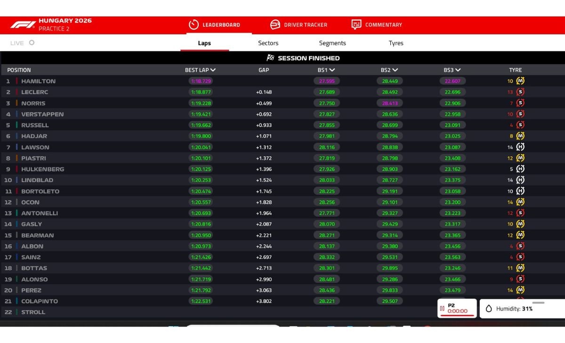The height and width of the screenshot is (343, 565).
Task: Click the Driver Tracker helmet icon
Action: tap(275, 24)
